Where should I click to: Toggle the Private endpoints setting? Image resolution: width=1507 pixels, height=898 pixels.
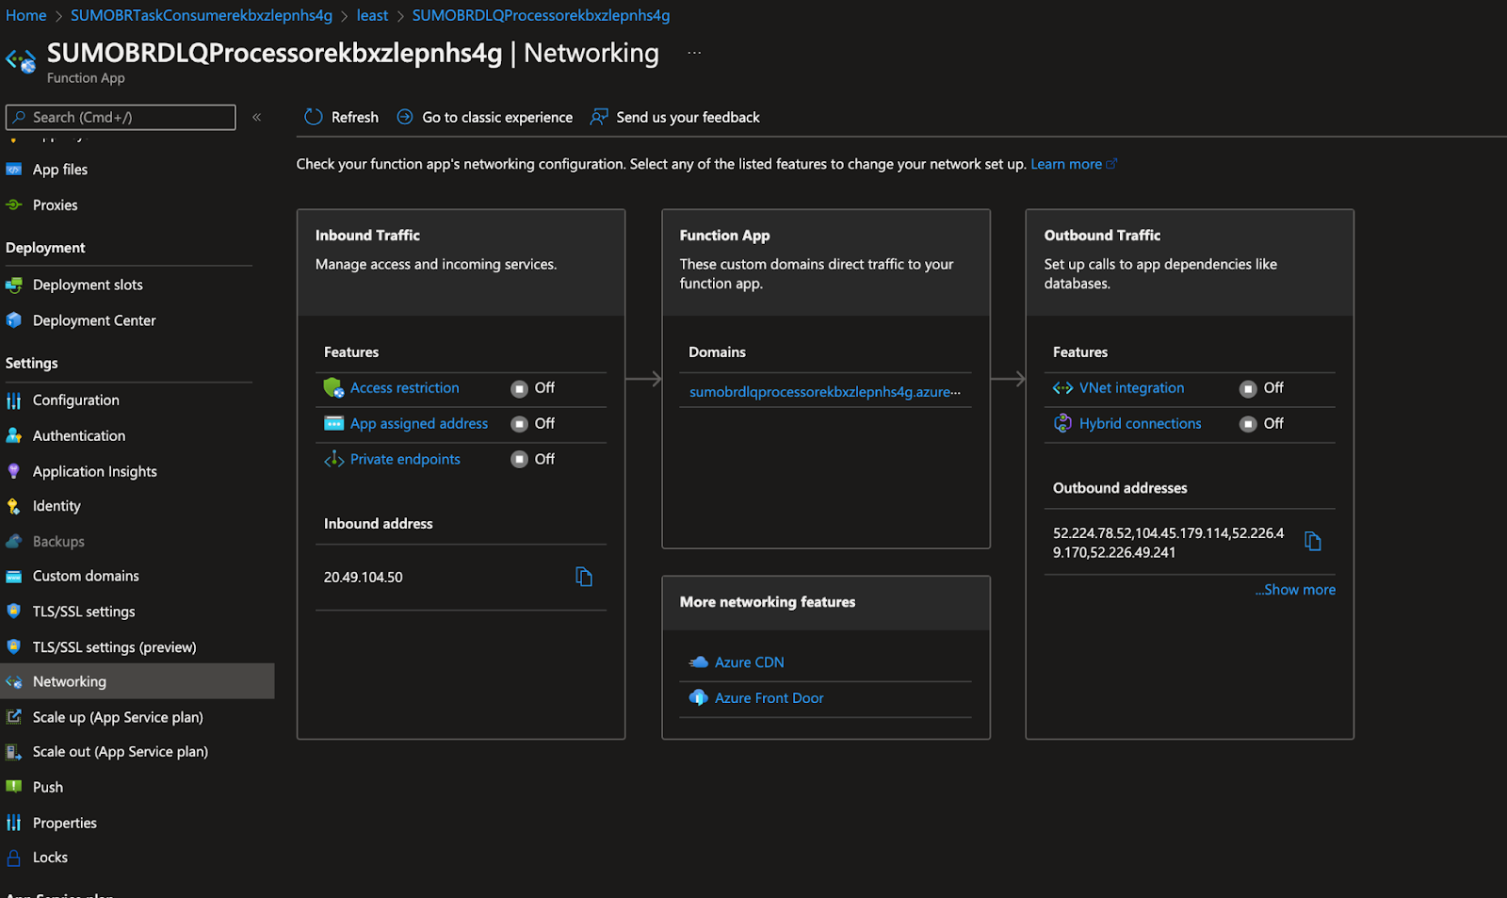(519, 459)
